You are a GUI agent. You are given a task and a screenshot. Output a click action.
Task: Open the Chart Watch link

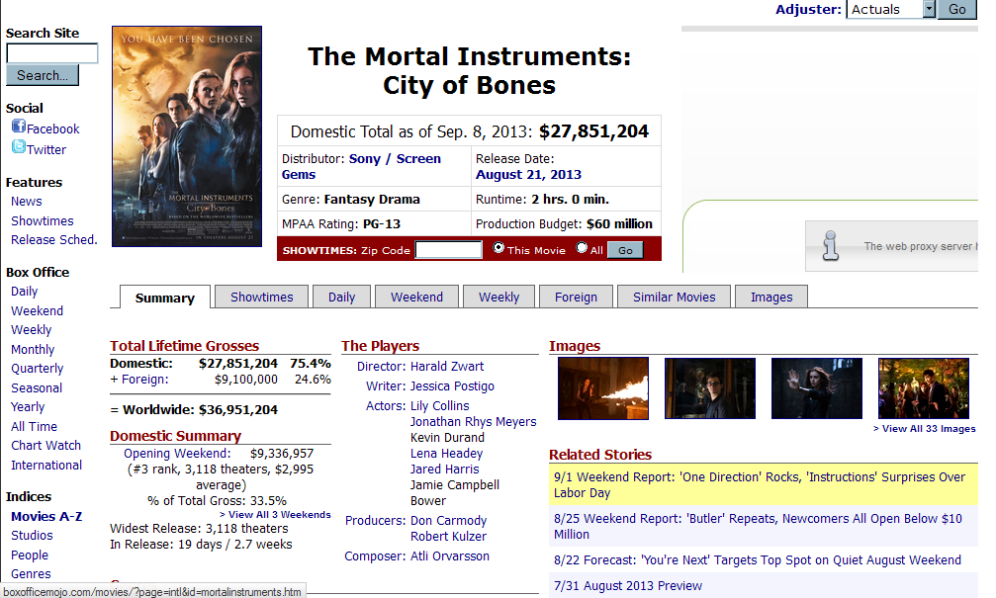tap(45, 446)
